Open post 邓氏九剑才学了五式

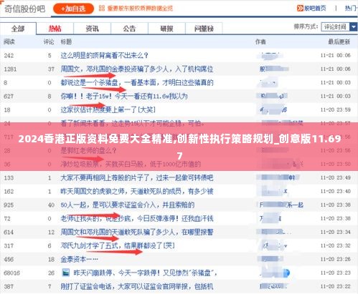pos(118,245)
